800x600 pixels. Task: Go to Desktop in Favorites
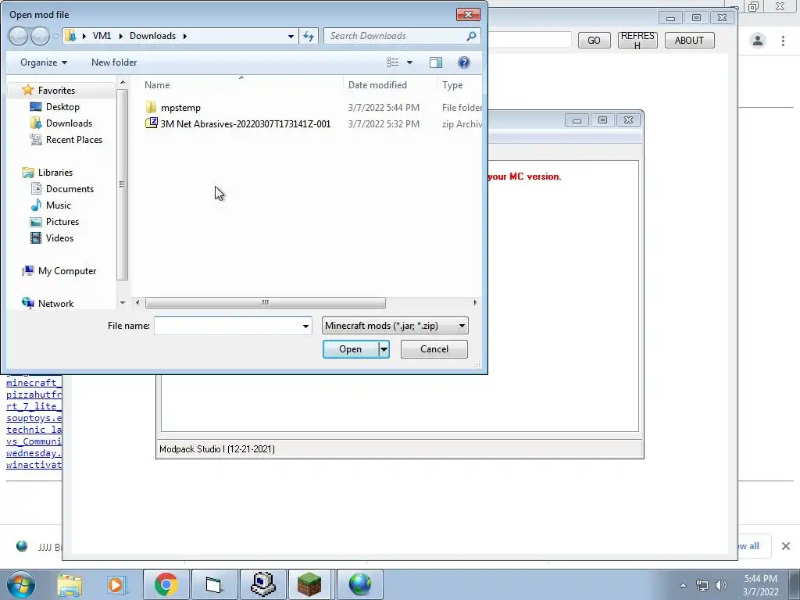click(62, 106)
